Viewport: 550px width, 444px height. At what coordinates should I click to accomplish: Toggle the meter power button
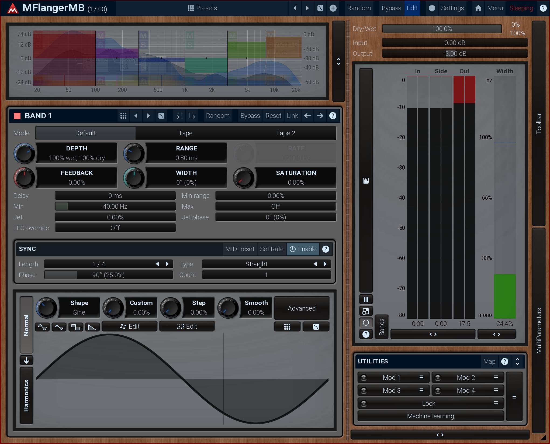[x=366, y=323]
